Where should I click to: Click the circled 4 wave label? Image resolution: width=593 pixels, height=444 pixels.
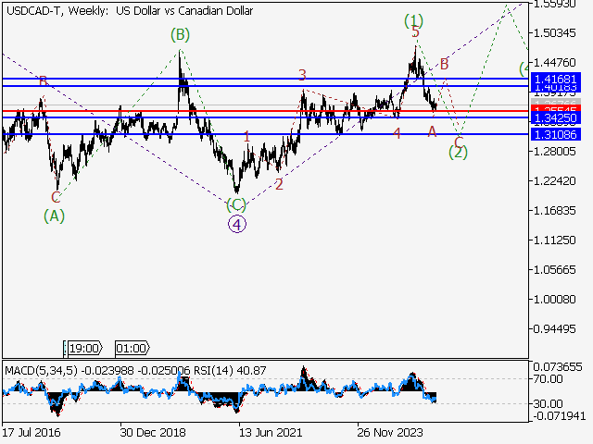[237, 223]
